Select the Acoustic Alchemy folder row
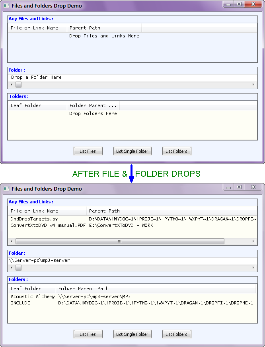This screenshot has height=347, width=265. point(33,296)
